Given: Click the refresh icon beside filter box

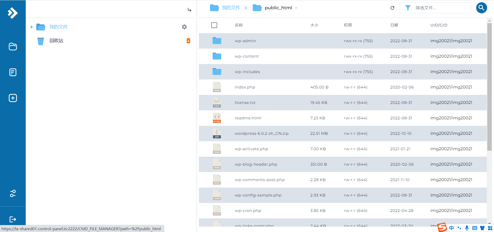Looking at the screenshot, I should pos(392,8).
